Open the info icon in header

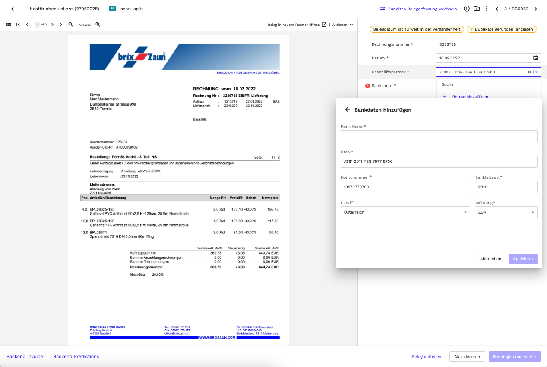(467, 9)
